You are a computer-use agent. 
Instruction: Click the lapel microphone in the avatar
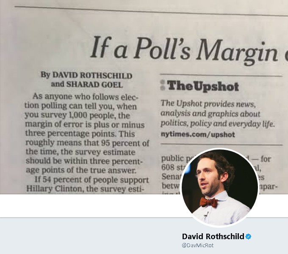pos(206,215)
